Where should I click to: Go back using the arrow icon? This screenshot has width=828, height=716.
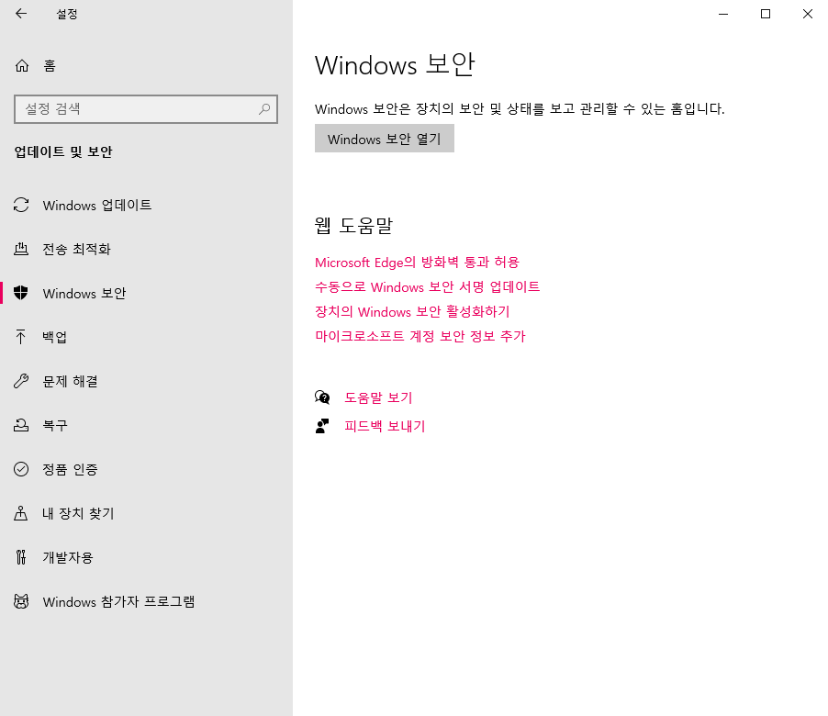21,14
